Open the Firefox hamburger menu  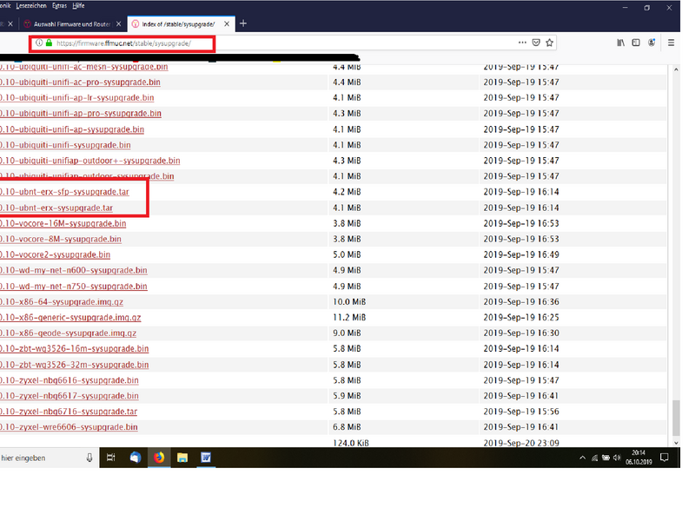pos(671,43)
